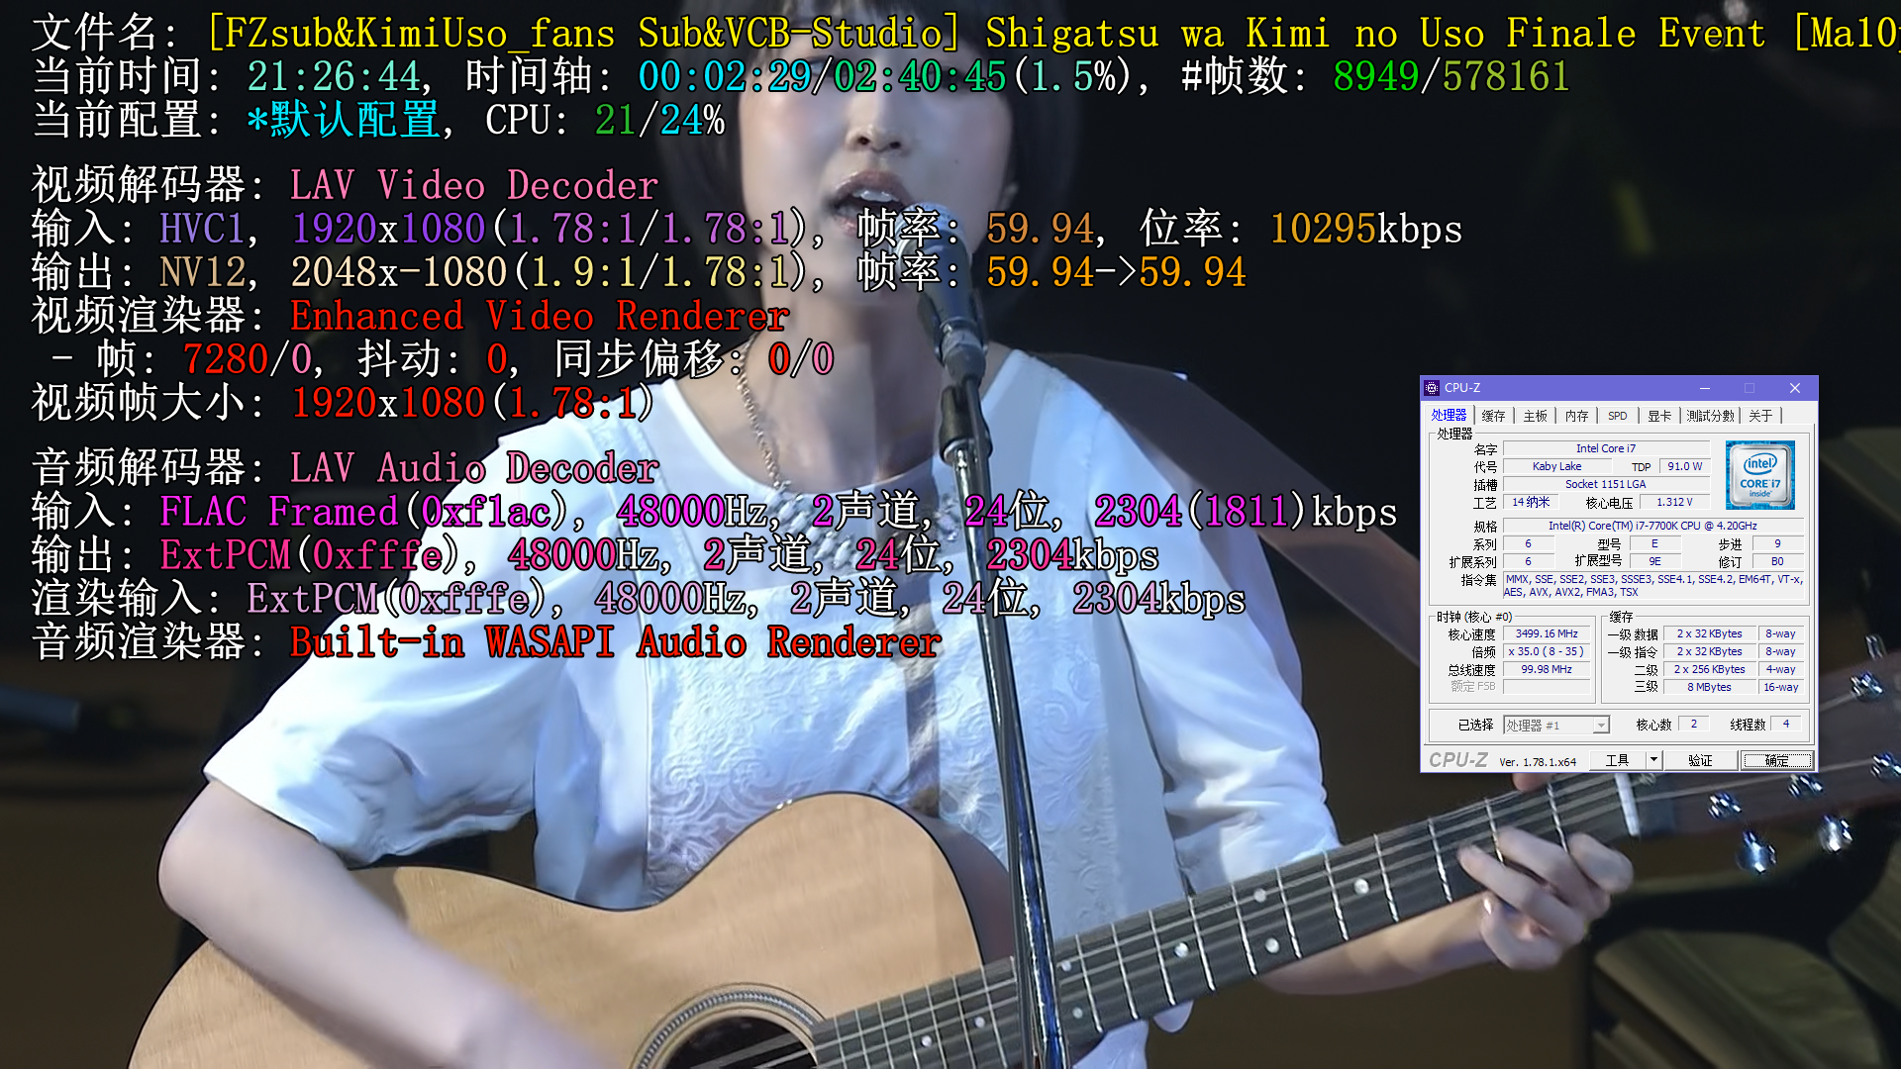
Task: Click the 确定 button
Action: click(x=1777, y=760)
